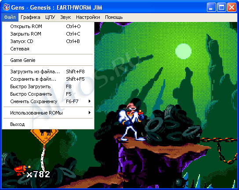The width and height of the screenshot is (239, 190).
Task: Expand the Использованные ROMы submenu
Action: pyautogui.click(x=48, y=113)
